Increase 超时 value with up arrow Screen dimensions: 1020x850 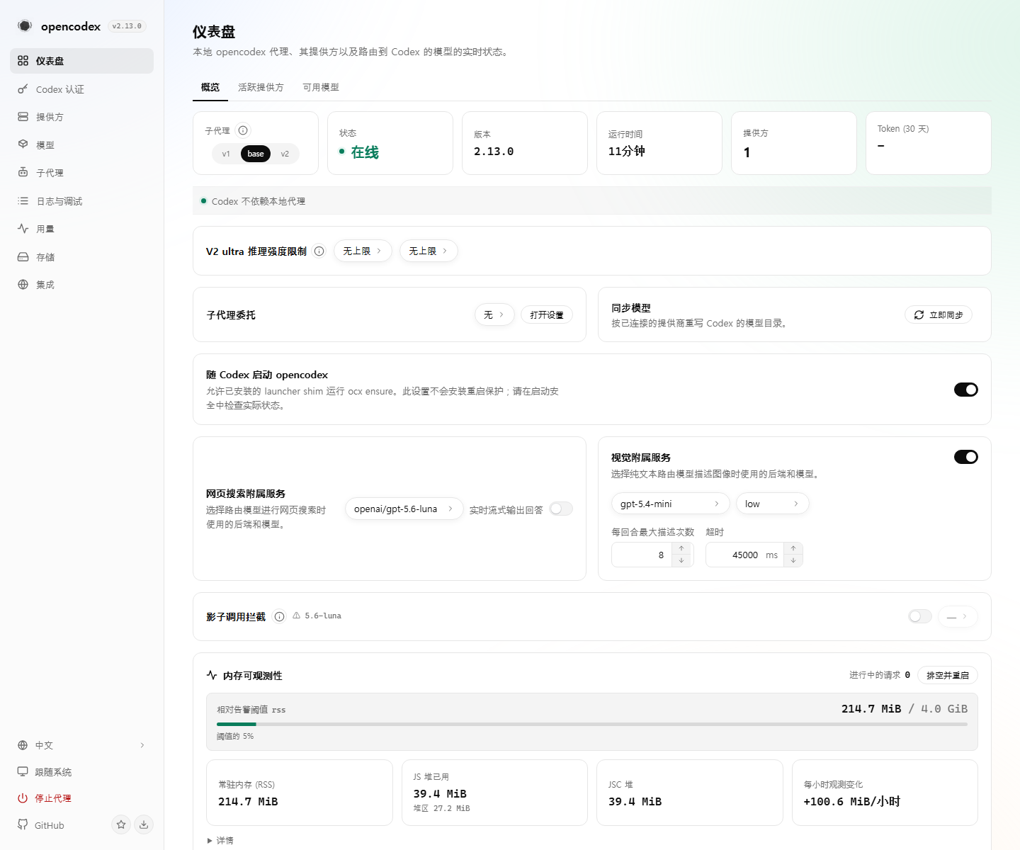pyautogui.click(x=793, y=549)
